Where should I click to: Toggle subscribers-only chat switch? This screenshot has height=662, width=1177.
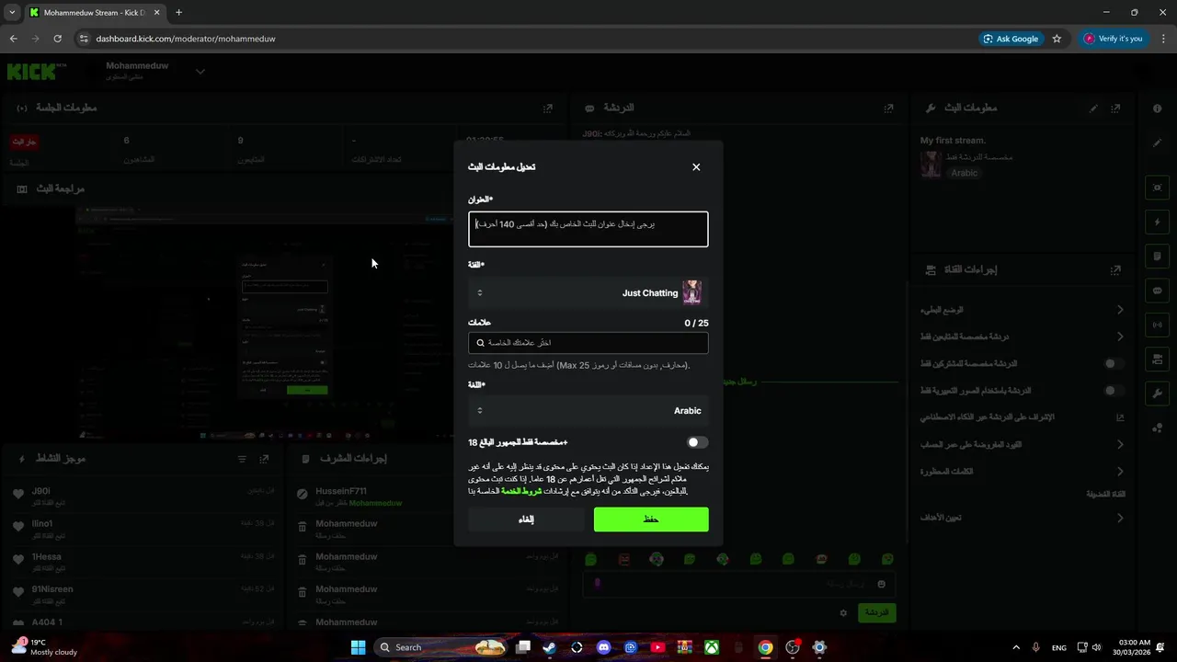[1114, 364]
